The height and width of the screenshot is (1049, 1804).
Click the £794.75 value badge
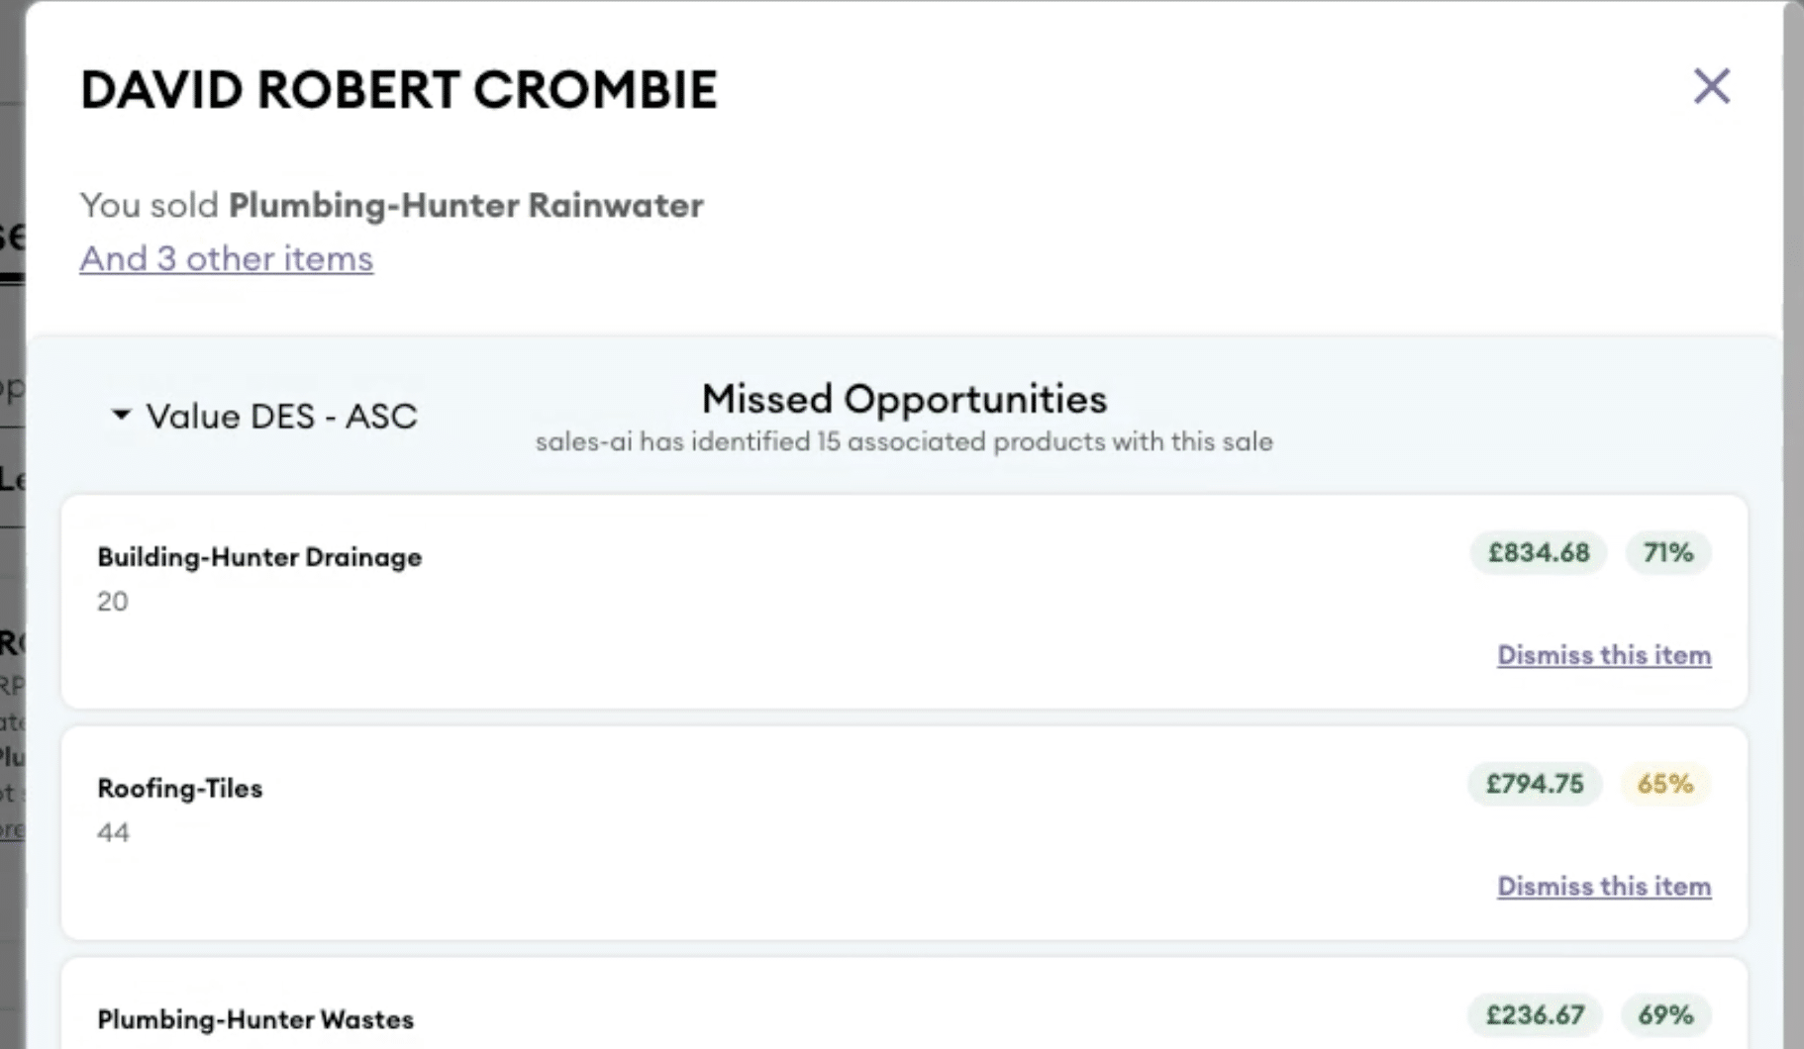(1535, 784)
